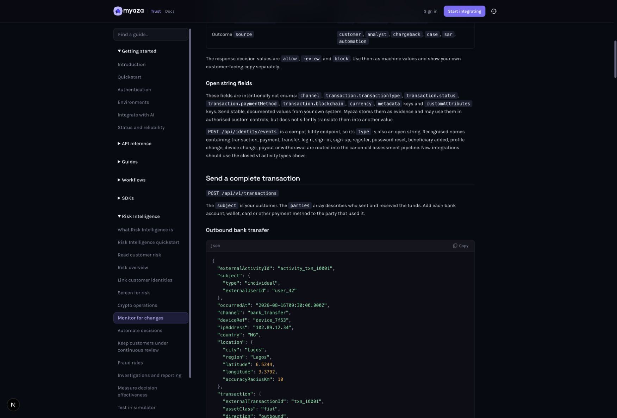The height and width of the screenshot is (418, 617).
Task: Open Measure decision effectiveness page
Action: (137, 392)
